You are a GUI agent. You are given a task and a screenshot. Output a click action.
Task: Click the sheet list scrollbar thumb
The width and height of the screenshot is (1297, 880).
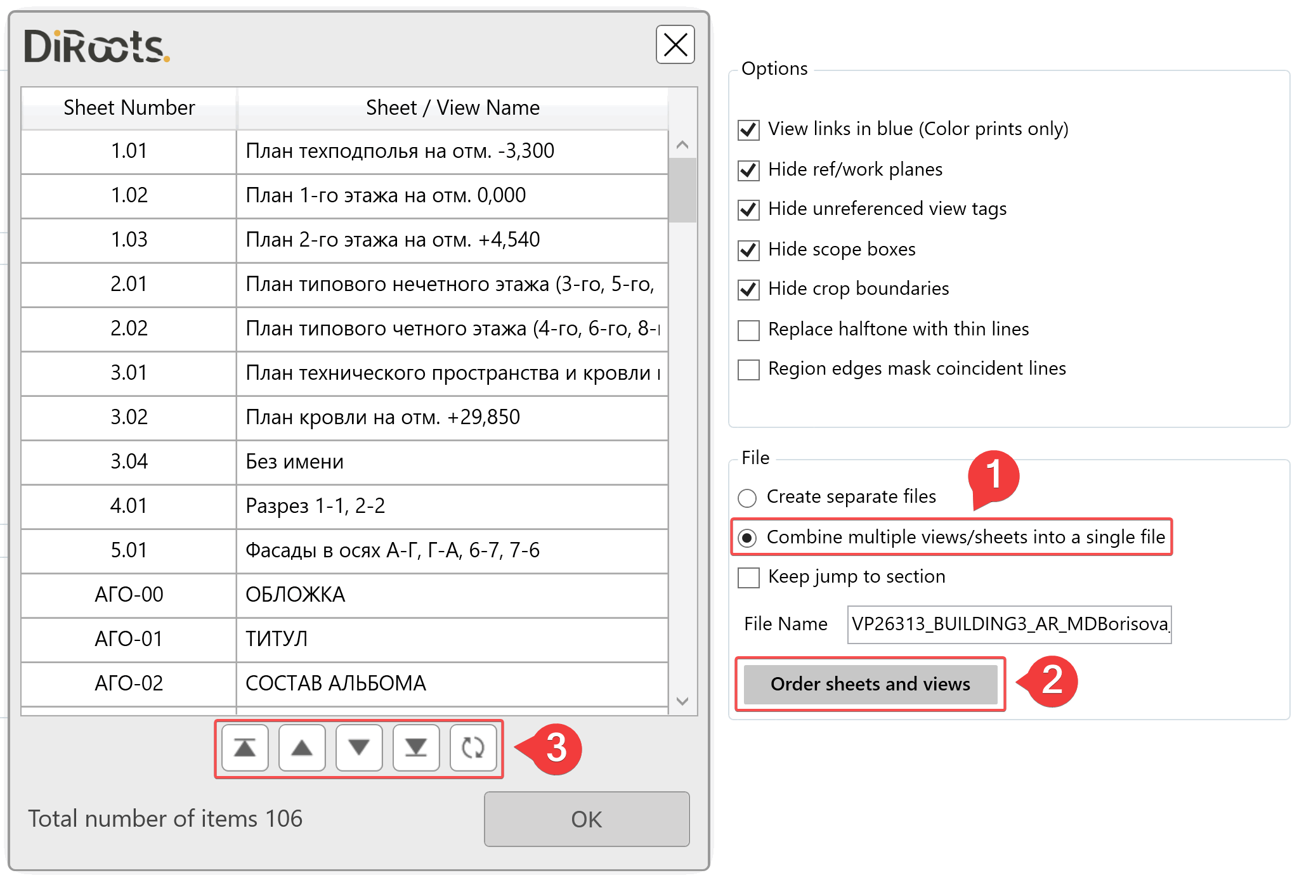(x=682, y=190)
